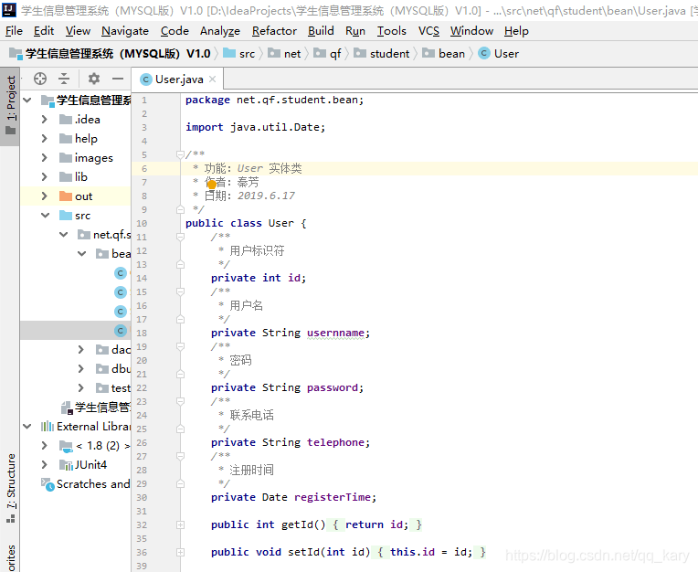Select the third class icon under bean package
Viewport: 698px width, 572px height.
point(121,312)
